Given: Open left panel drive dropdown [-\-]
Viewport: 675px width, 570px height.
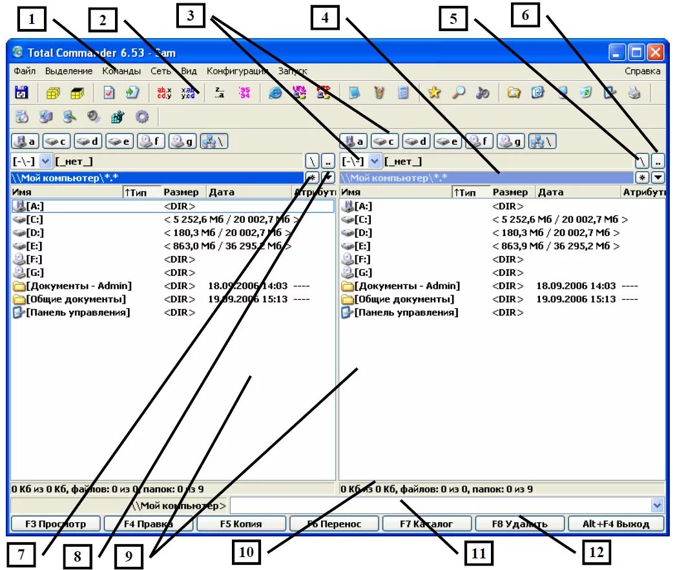Looking at the screenshot, I should click(45, 162).
